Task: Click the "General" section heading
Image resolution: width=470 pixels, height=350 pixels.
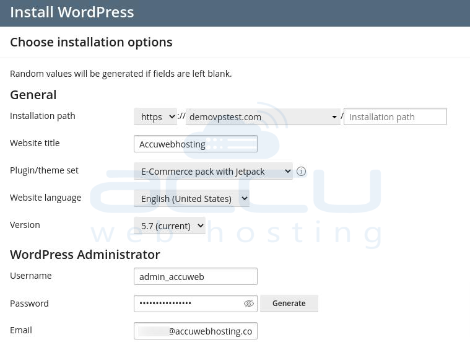Action: click(x=33, y=95)
